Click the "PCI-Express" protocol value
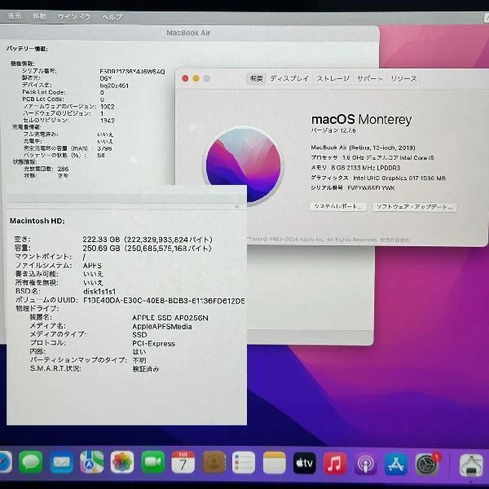Viewport: 489px width, 489px height. pyautogui.click(x=153, y=343)
